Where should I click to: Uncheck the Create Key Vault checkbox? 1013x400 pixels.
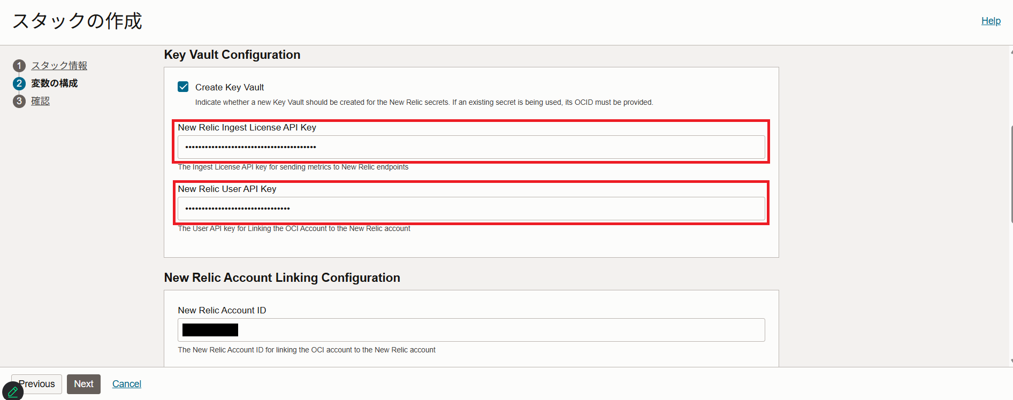point(183,87)
